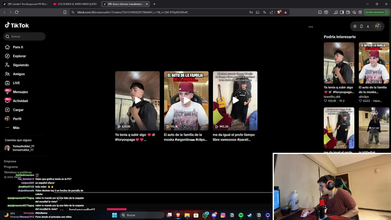
Task: Click the ubiclips username link
Action: (x=365, y=97)
